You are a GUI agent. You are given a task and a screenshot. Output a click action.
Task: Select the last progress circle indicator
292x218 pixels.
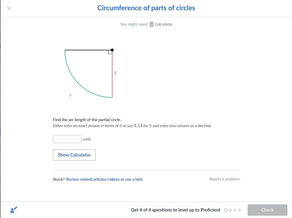(240, 210)
